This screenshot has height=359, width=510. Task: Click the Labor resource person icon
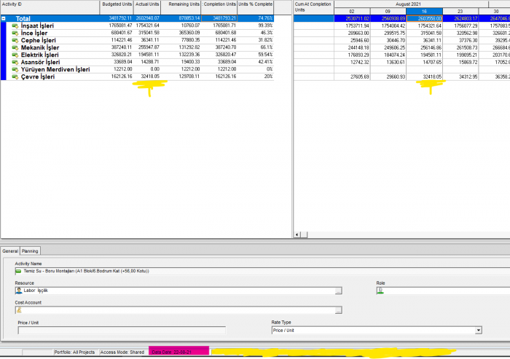pos(19,291)
